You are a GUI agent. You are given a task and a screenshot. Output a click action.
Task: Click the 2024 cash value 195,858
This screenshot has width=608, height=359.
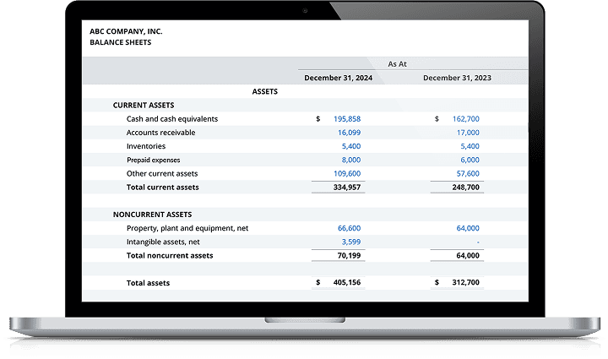(x=347, y=119)
